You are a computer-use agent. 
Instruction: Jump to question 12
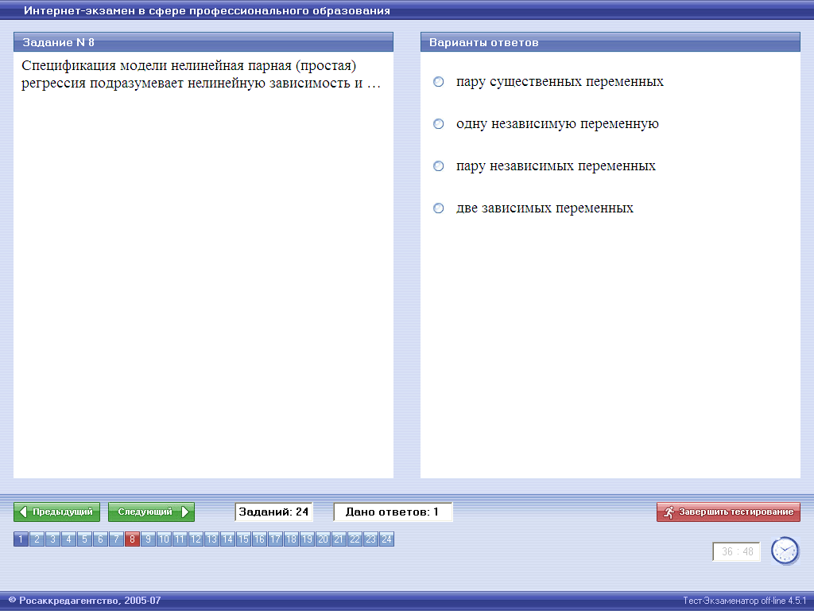196,539
